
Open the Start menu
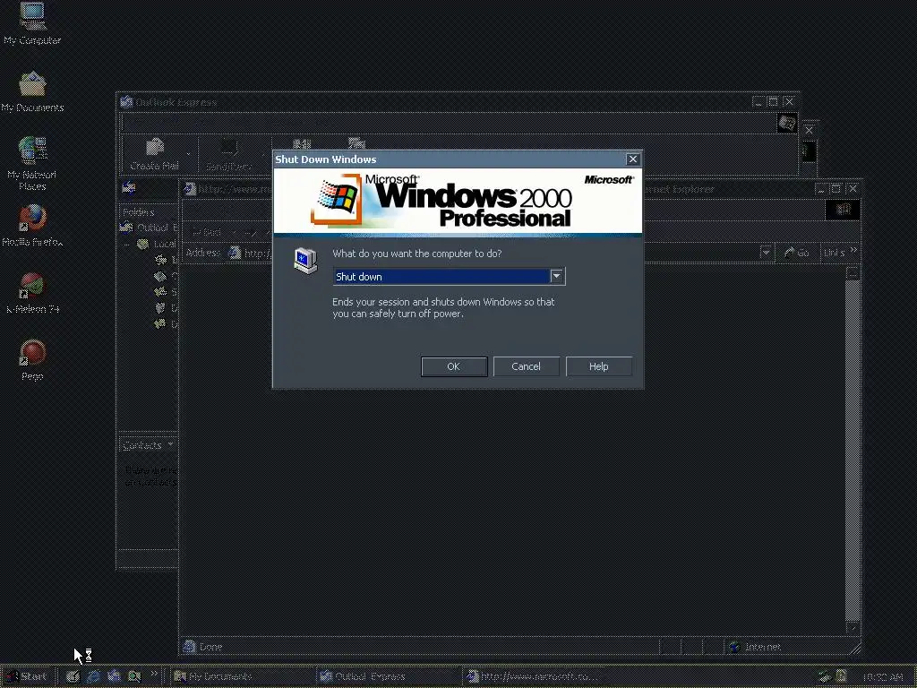pyautogui.click(x=26, y=677)
